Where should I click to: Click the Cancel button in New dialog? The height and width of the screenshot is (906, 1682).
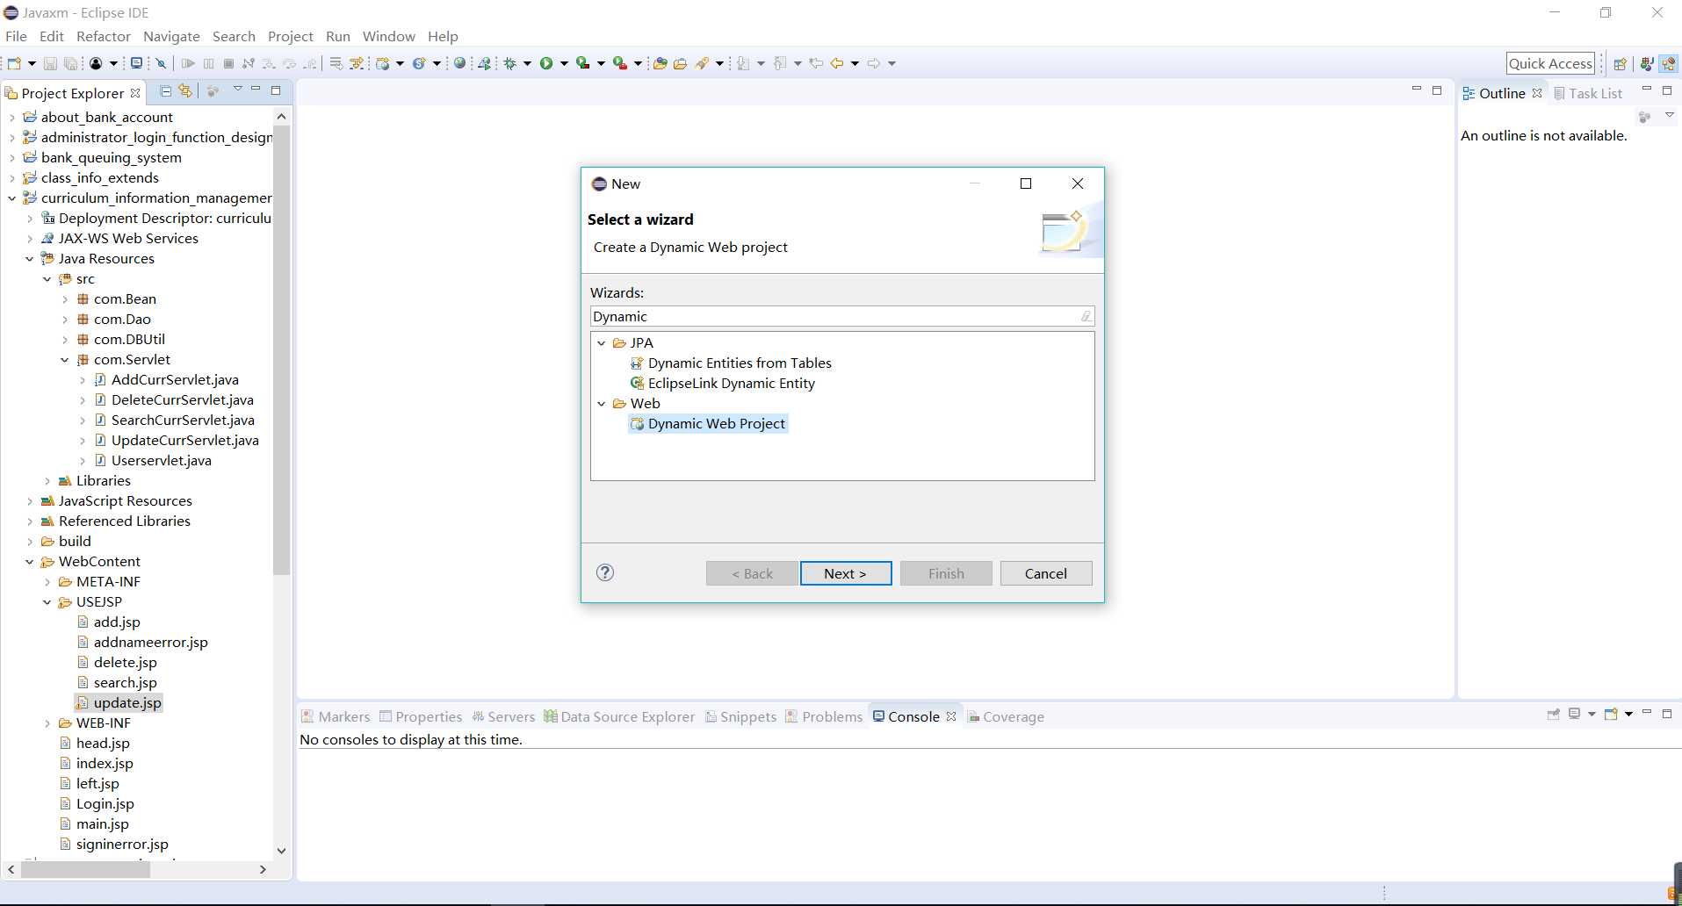[1046, 573]
